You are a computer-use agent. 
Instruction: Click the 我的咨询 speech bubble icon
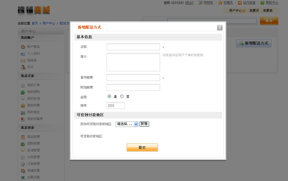tap(23, 98)
